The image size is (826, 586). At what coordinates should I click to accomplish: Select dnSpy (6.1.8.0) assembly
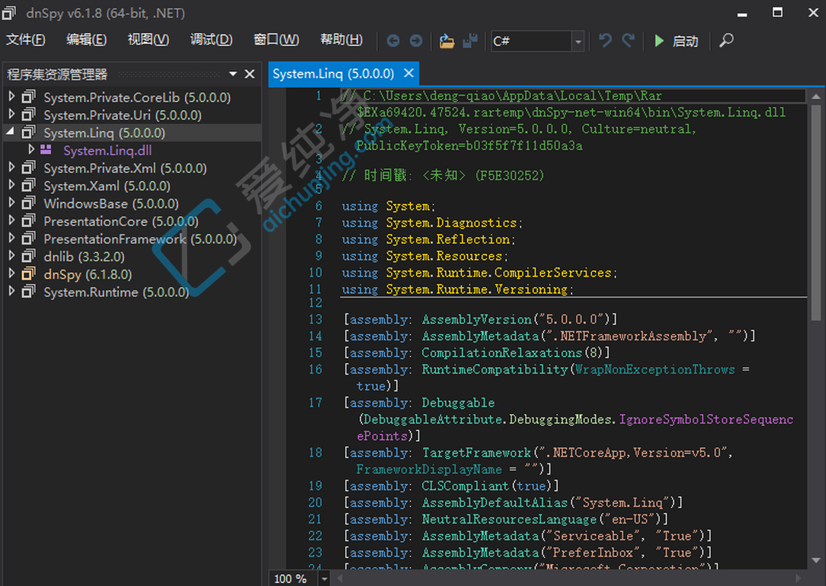(87, 275)
